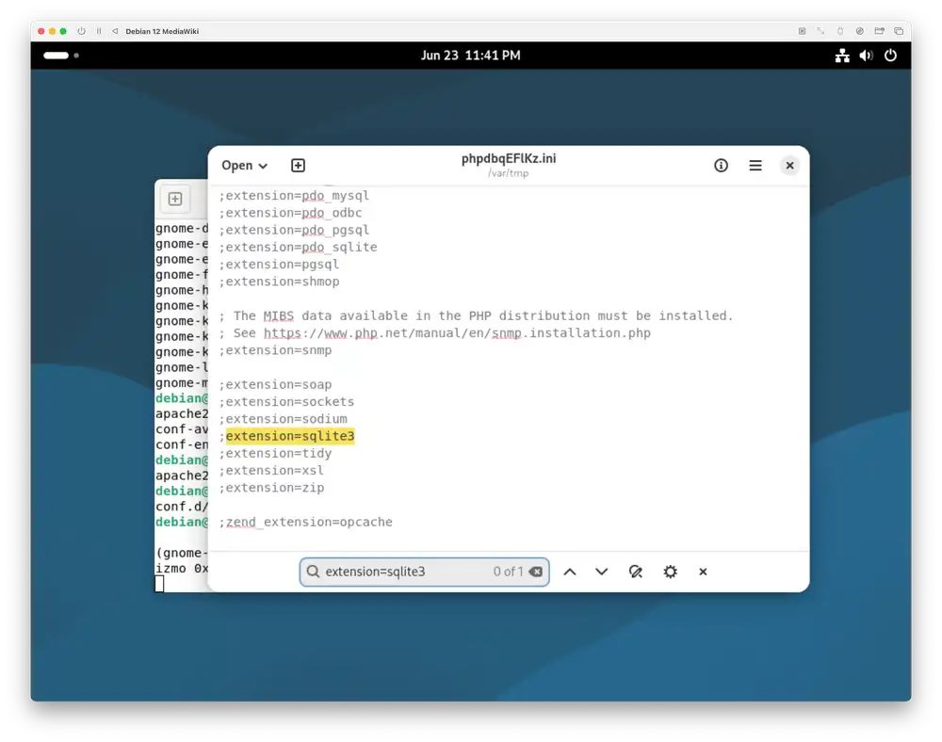Click the highlighted extension=sqlite3 text
The image size is (942, 742).
coord(290,436)
